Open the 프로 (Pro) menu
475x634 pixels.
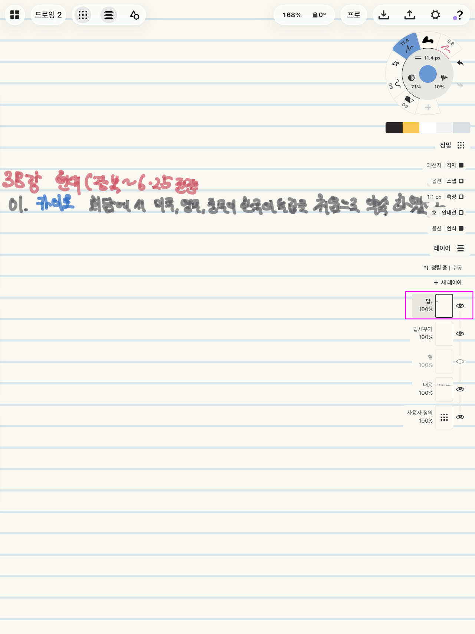pyautogui.click(x=354, y=15)
